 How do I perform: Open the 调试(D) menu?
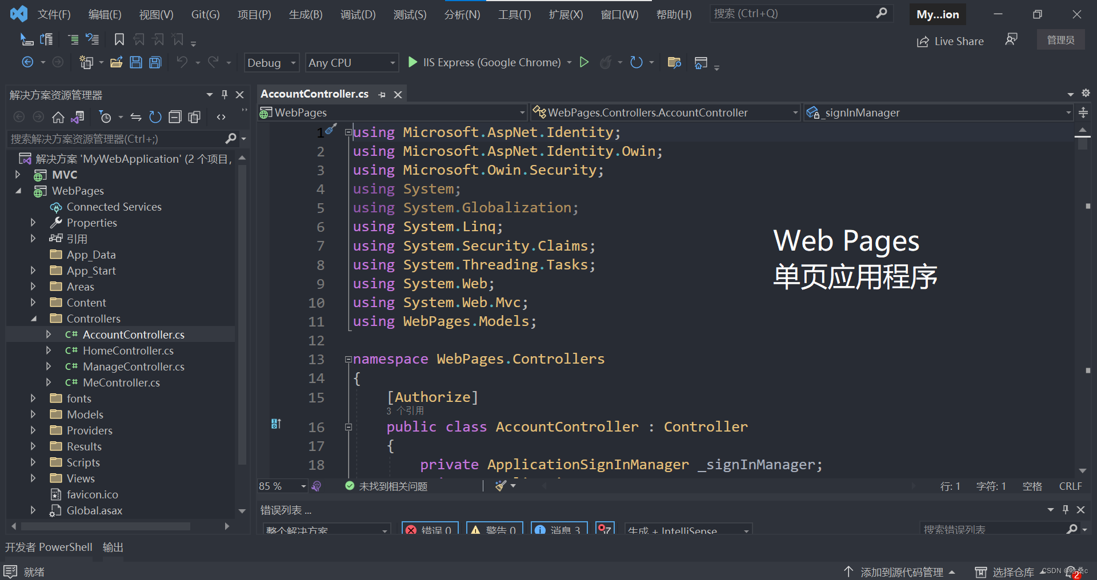click(358, 14)
